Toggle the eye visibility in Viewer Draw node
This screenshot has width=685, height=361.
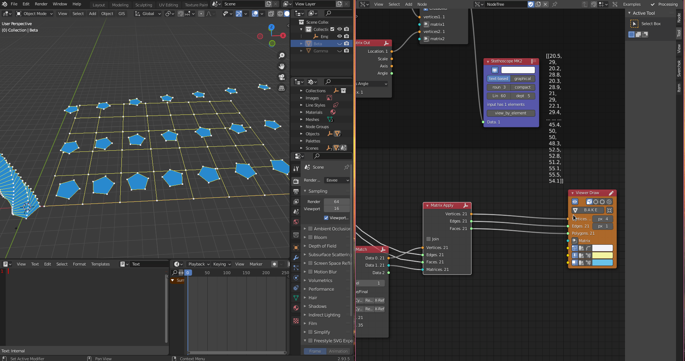point(575,202)
